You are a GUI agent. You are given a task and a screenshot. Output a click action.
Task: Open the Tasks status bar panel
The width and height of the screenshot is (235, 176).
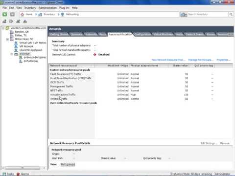point(8,174)
